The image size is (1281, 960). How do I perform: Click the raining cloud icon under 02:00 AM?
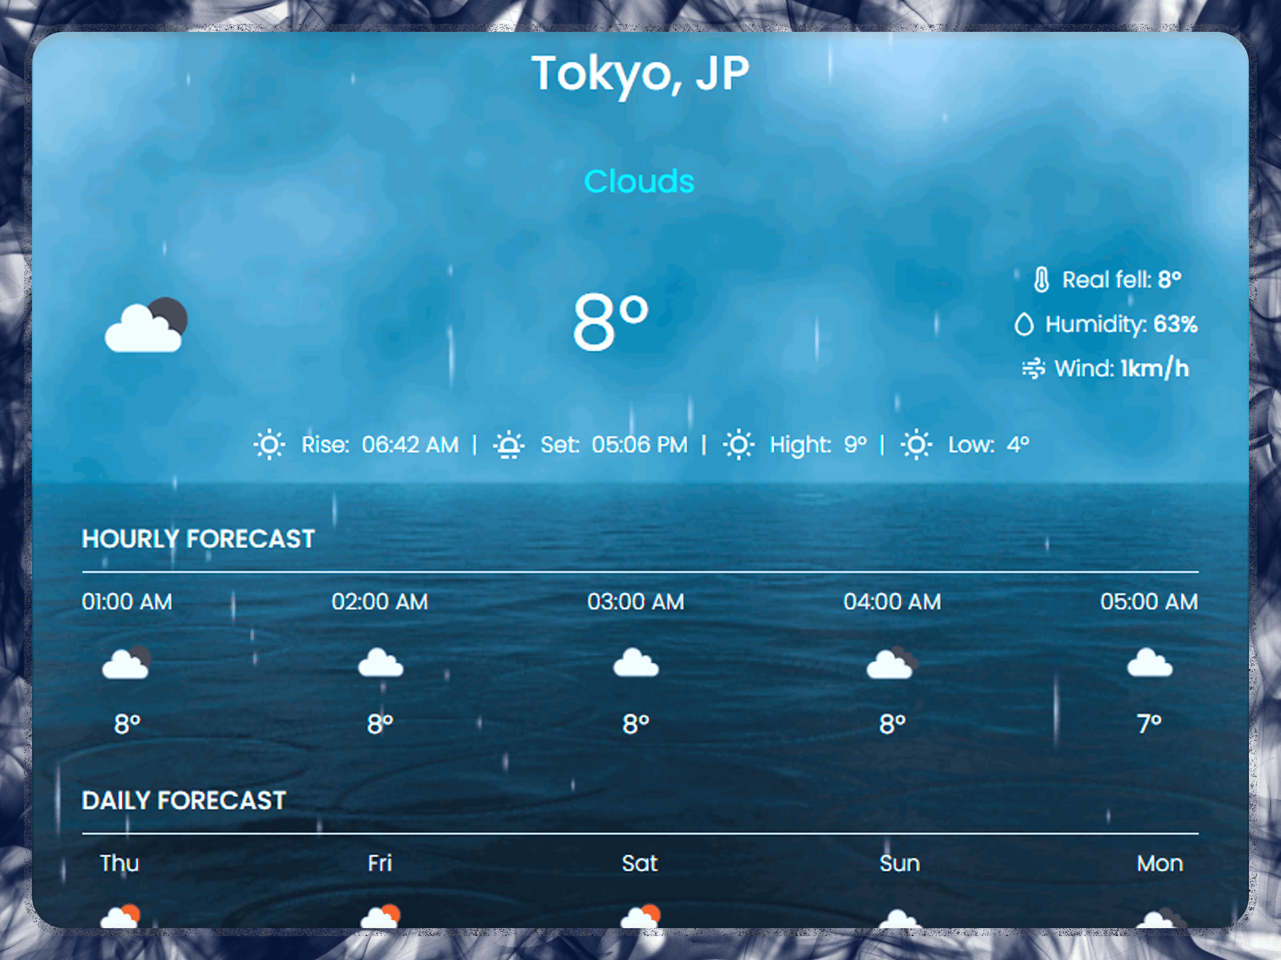[x=380, y=665]
